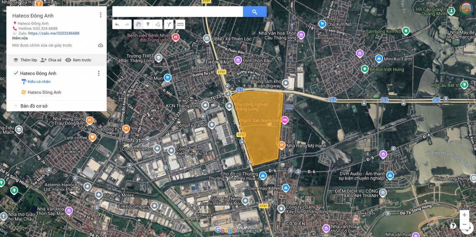Expand the Bản đồ cơ sở section
The width and height of the screenshot is (476, 237).
16,106
